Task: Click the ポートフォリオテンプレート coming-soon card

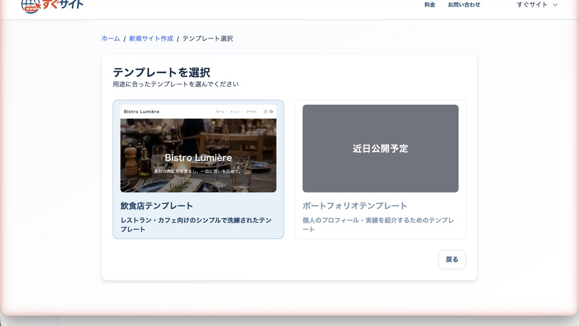Action: tap(380, 167)
